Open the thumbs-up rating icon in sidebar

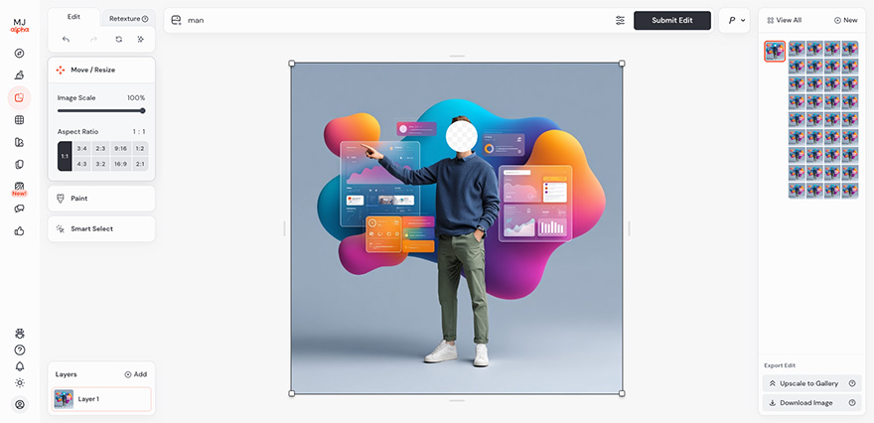pyautogui.click(x=19, y=231)
